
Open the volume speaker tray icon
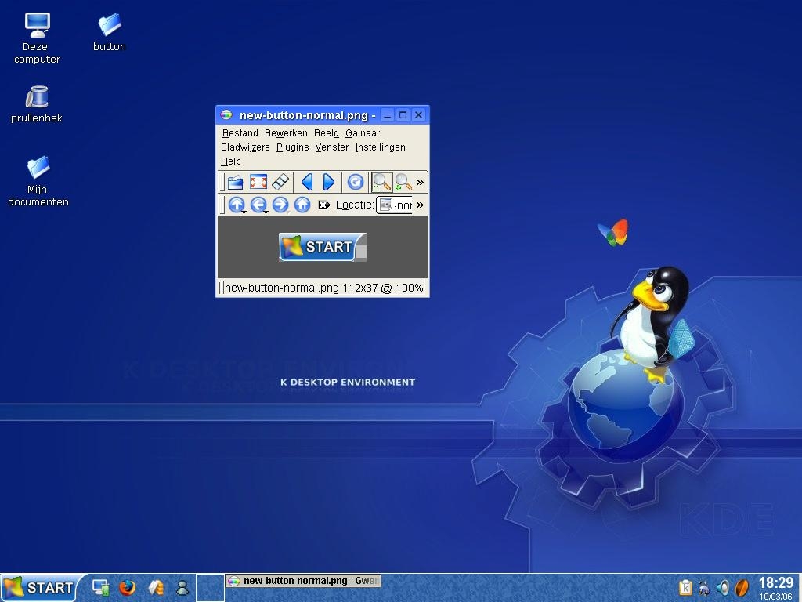(723, 588)
